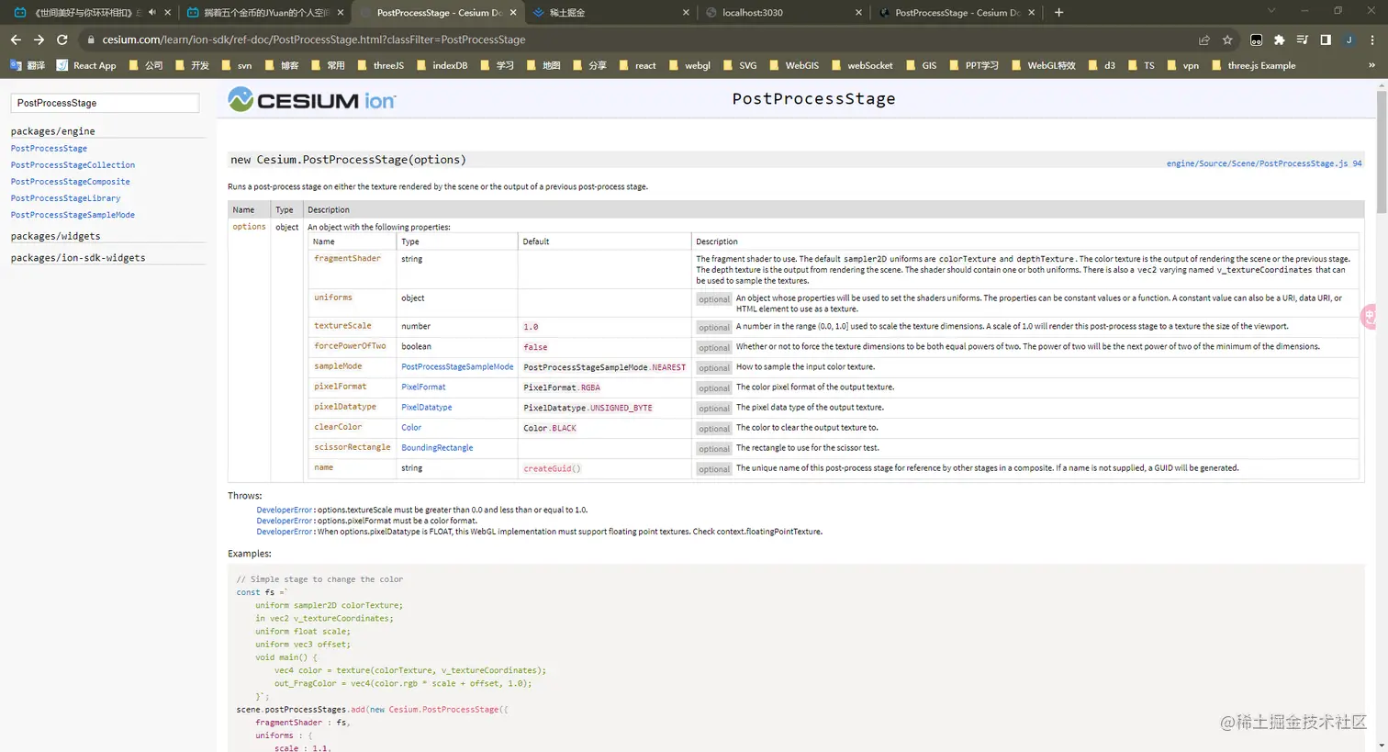Open the Chrome three-dot menu
Screen dimensions: 1388x752
click(1372, 39)
